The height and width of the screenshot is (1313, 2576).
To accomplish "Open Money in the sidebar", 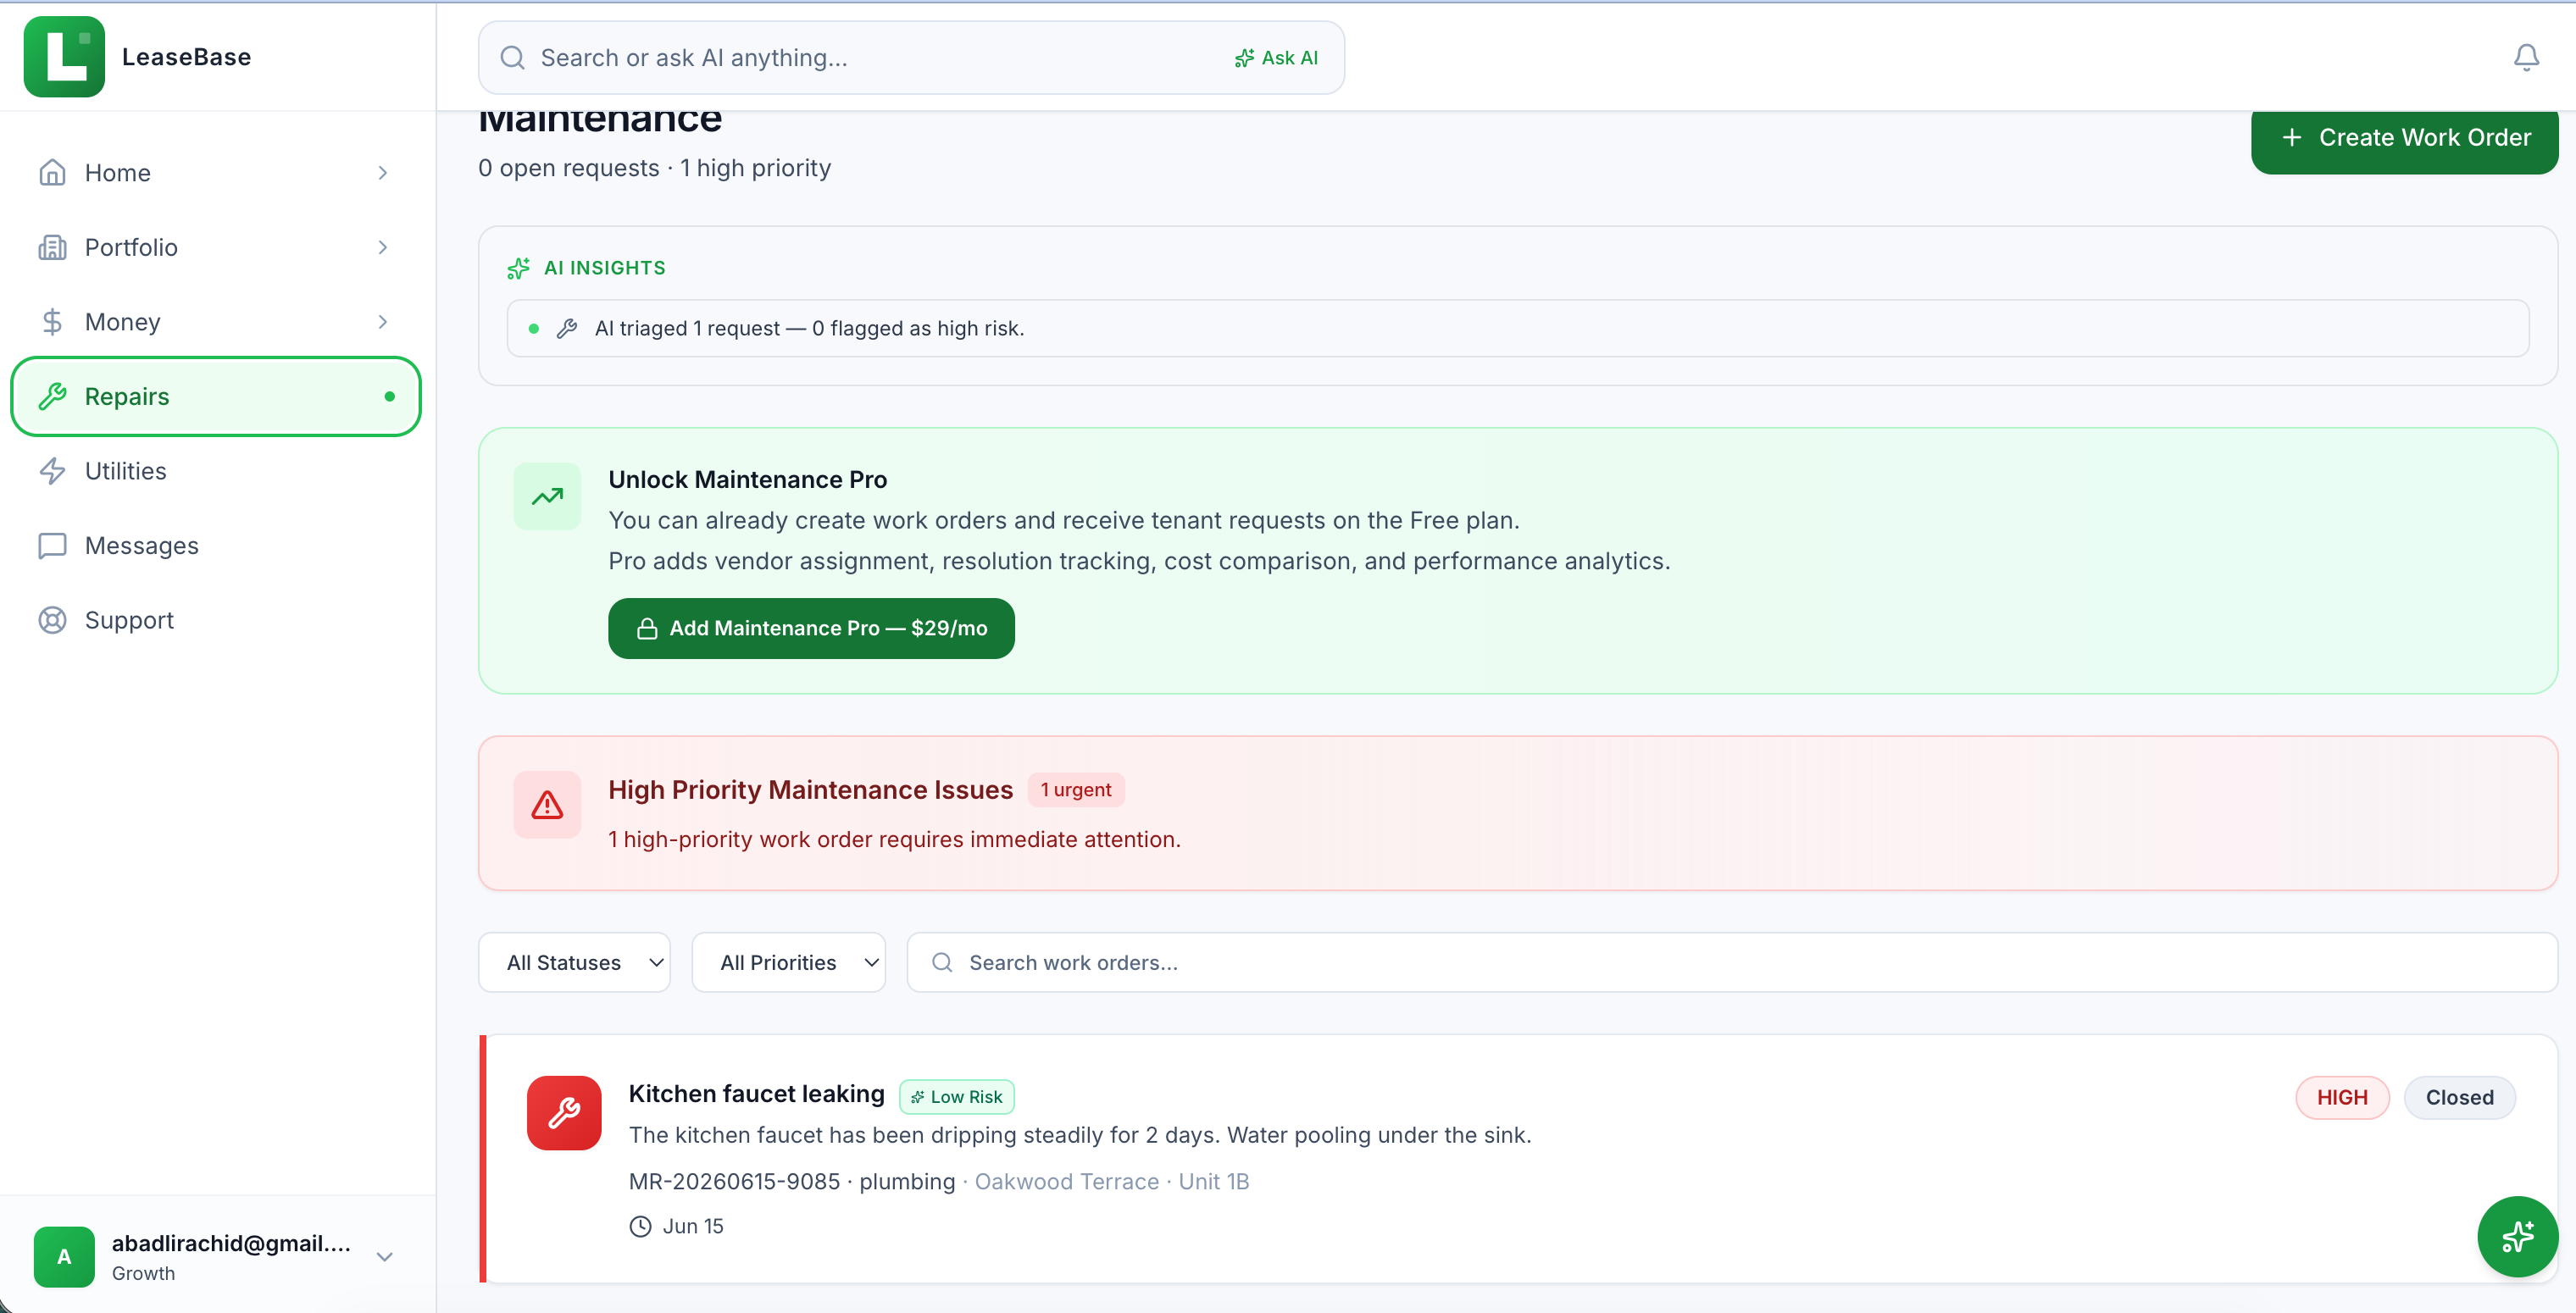I will coord(216,322).
